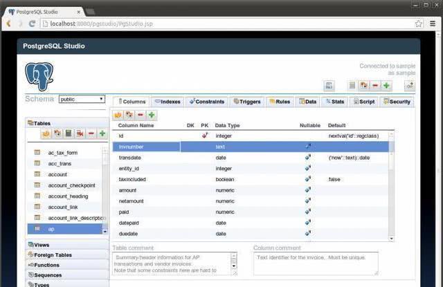Open the Constraints tab
443x287 pixels.
pos(207,102)
